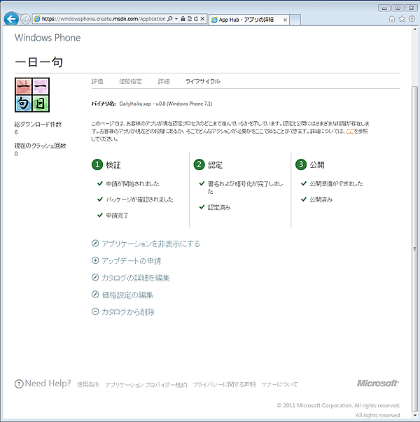Open Favorites with the star icon

click(402, 19)
